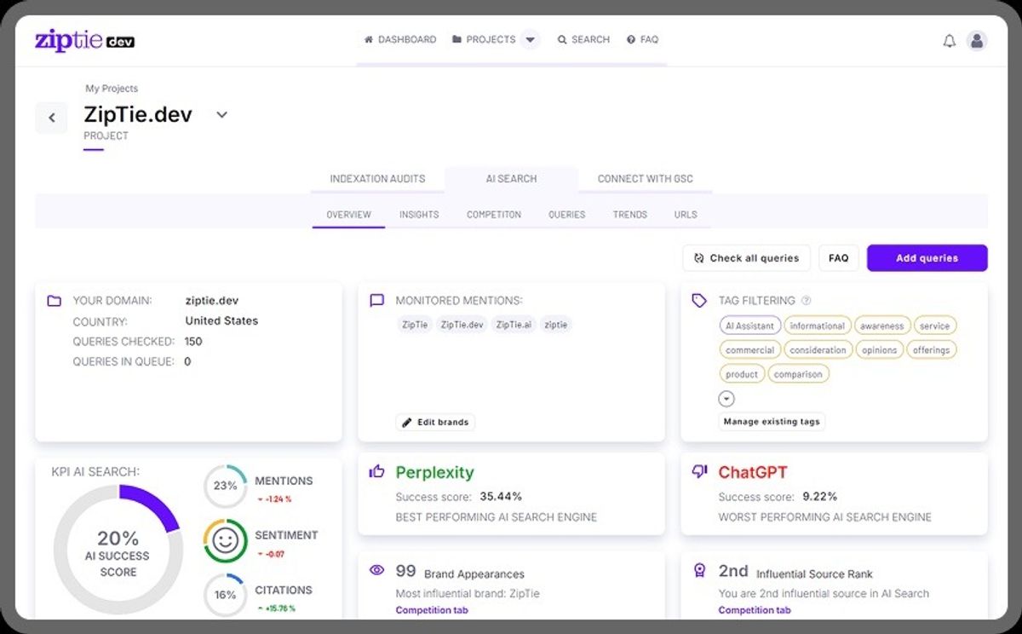Open the Connect with GSC tab
Screen dimensions: 1022x634
pos(645,179)
